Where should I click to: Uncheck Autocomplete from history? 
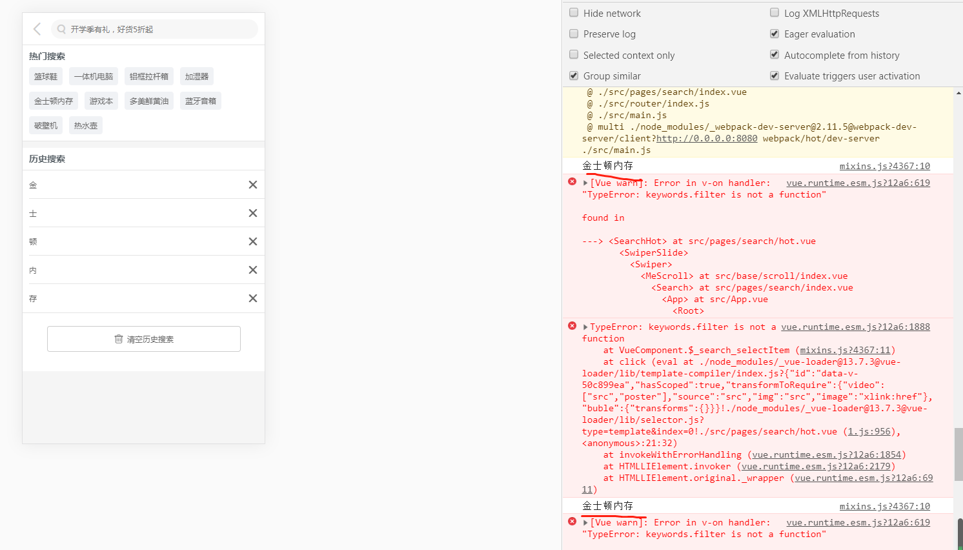[x=775, y=55]
